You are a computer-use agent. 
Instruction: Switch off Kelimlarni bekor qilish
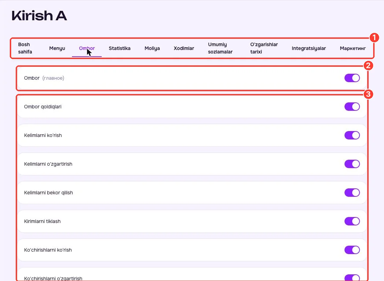tap(352, 193)
